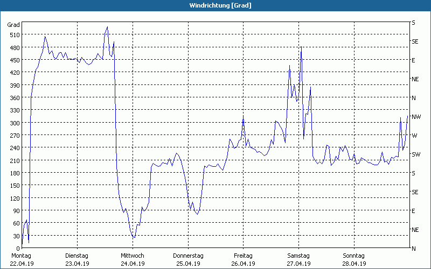Select the SE compass label beside the 120 gridline

[415, 192]
